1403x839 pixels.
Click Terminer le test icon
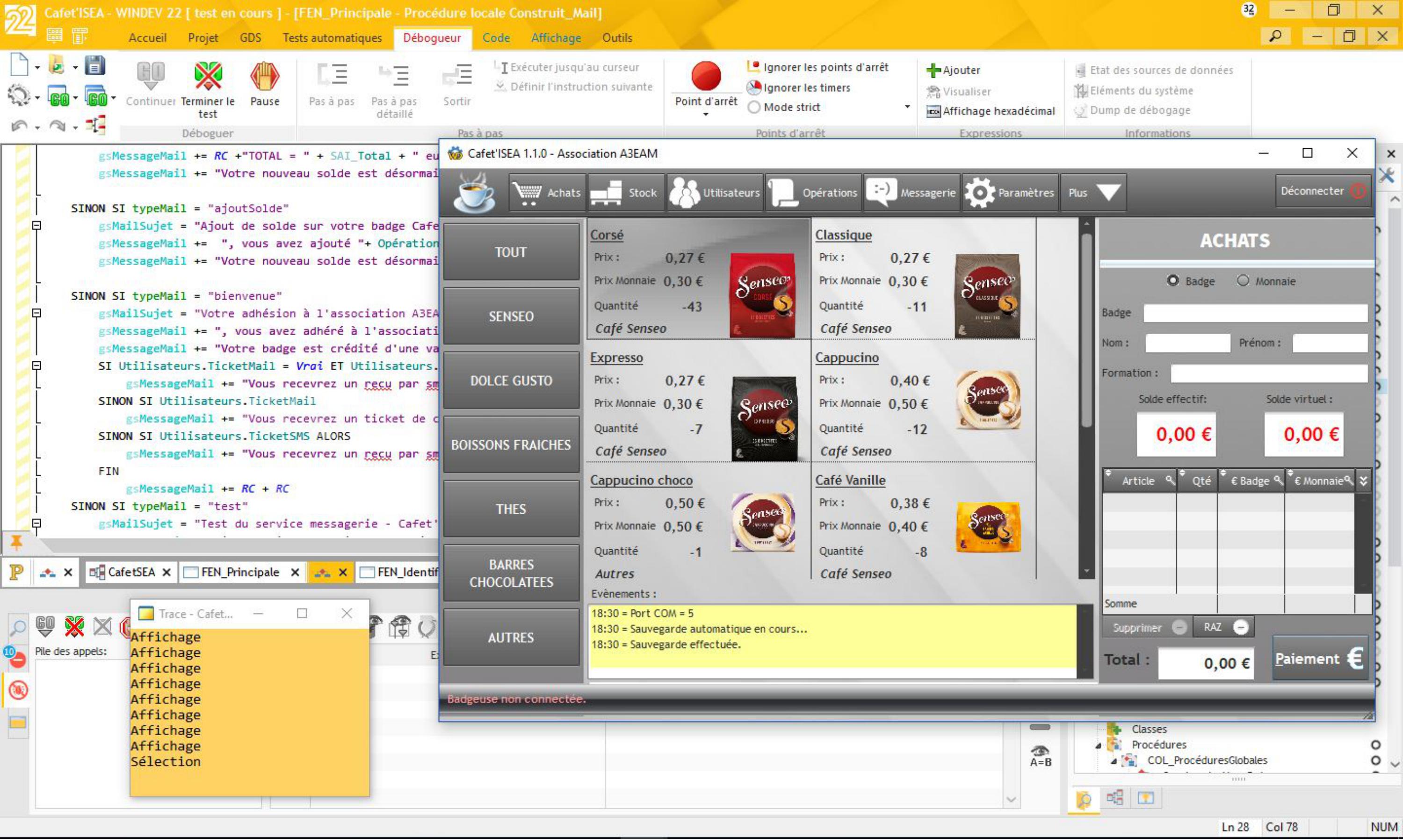pos(208,76)
